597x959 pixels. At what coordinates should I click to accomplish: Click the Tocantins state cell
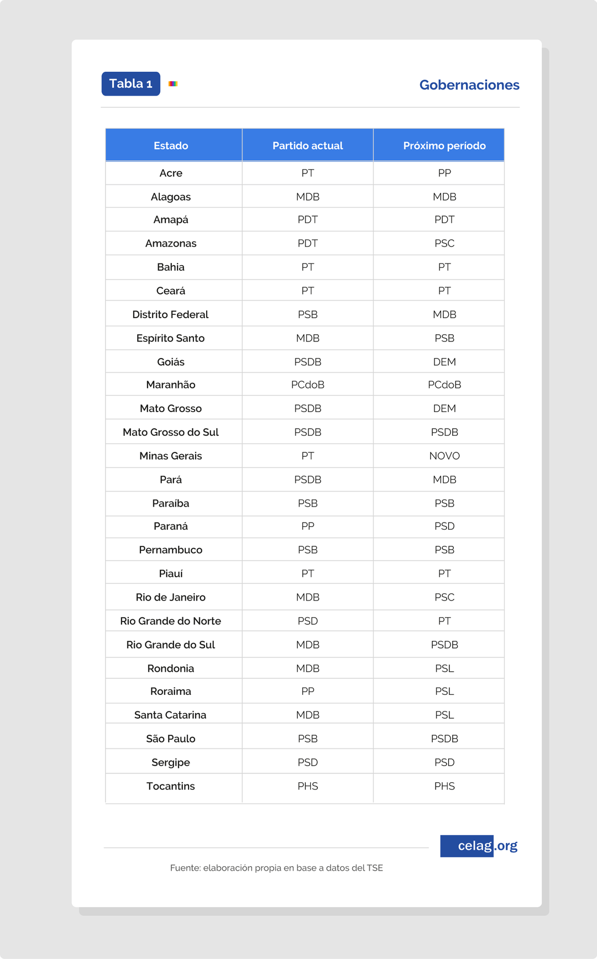click(x=171, y=787)
